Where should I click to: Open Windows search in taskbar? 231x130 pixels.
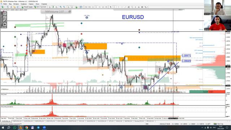pos(9,127)
